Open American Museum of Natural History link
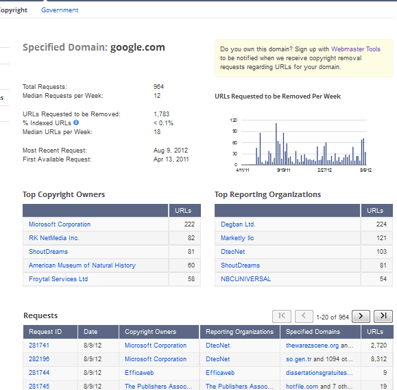Image resolution: width=397 pixels, height=390 pixels. tap(82, 265)
